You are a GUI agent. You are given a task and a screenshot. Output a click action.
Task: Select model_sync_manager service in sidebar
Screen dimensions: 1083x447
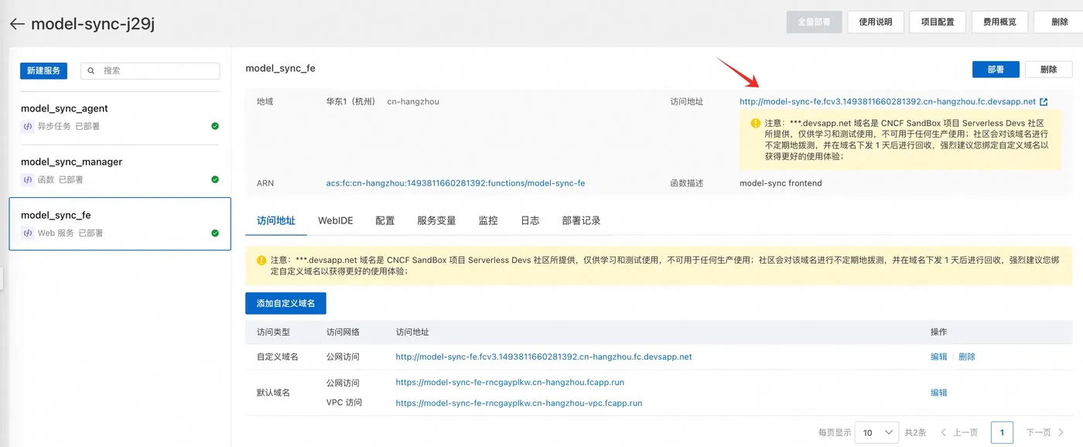[x=120, y=171]
